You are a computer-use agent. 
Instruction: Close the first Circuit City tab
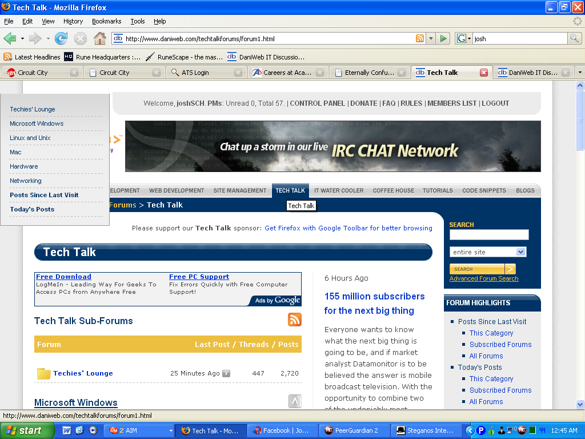pos(74,73)
